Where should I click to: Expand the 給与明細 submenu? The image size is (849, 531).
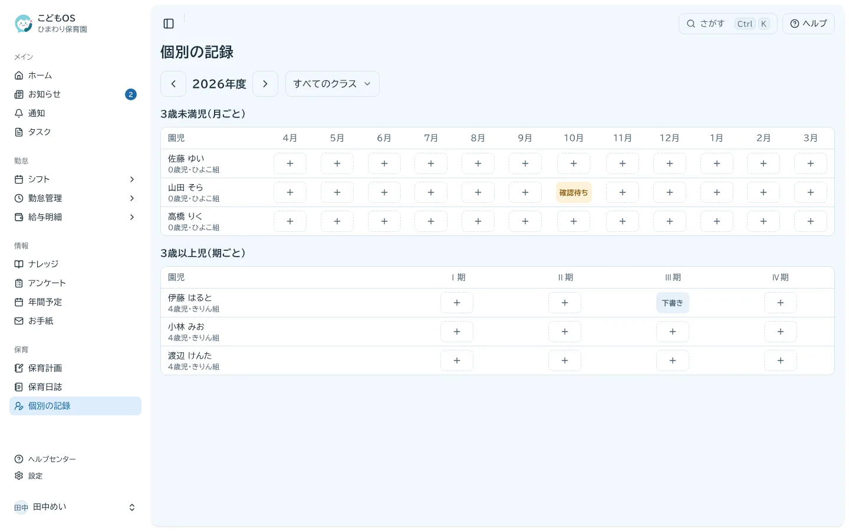tap(75, 217)
